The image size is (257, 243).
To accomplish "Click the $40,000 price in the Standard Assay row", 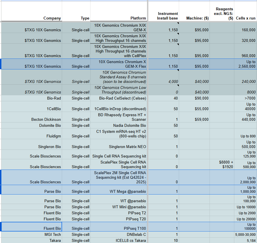I will pyautogui.click(x=194, y=77).
